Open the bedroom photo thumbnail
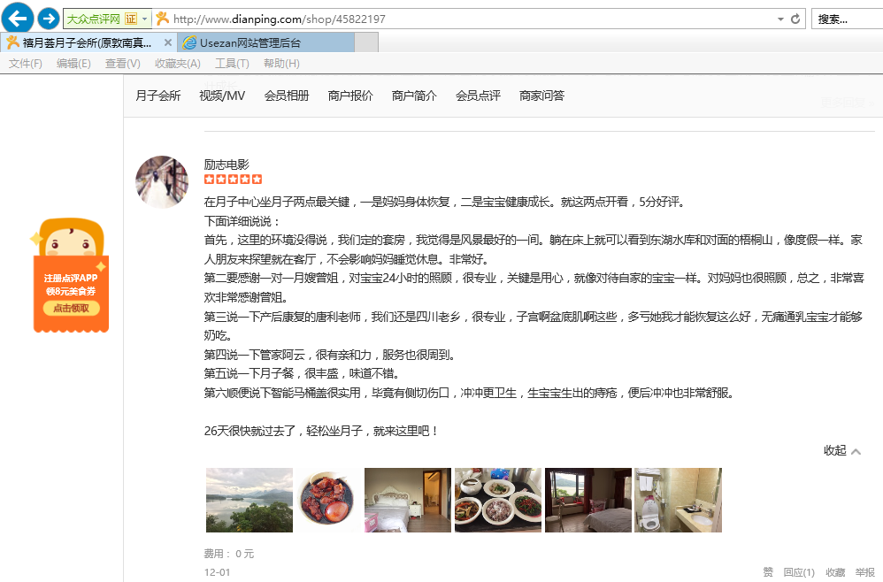Viewport: 883px width, 582px height. (408, 500)
